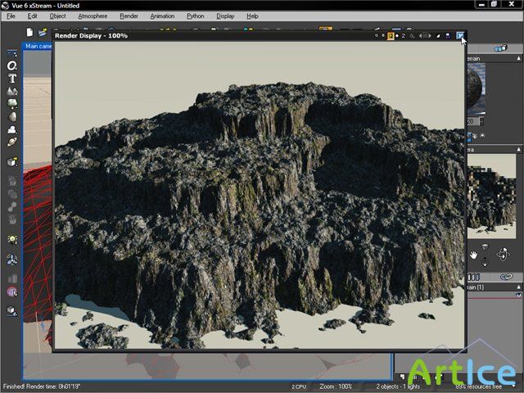Add a terrain with the mountain icon

click(x=12, y=91)
